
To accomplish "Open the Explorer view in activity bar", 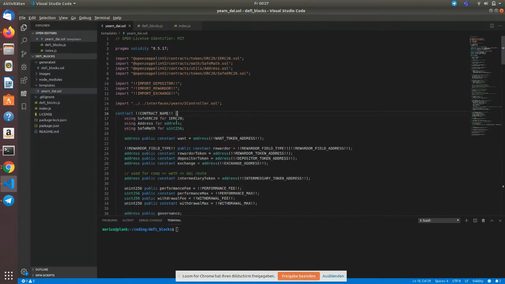I will [24, 27].
